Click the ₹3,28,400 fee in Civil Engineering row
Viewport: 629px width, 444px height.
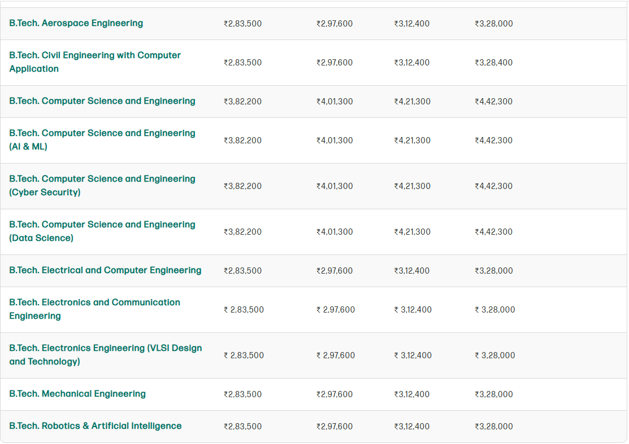(493, 63)
